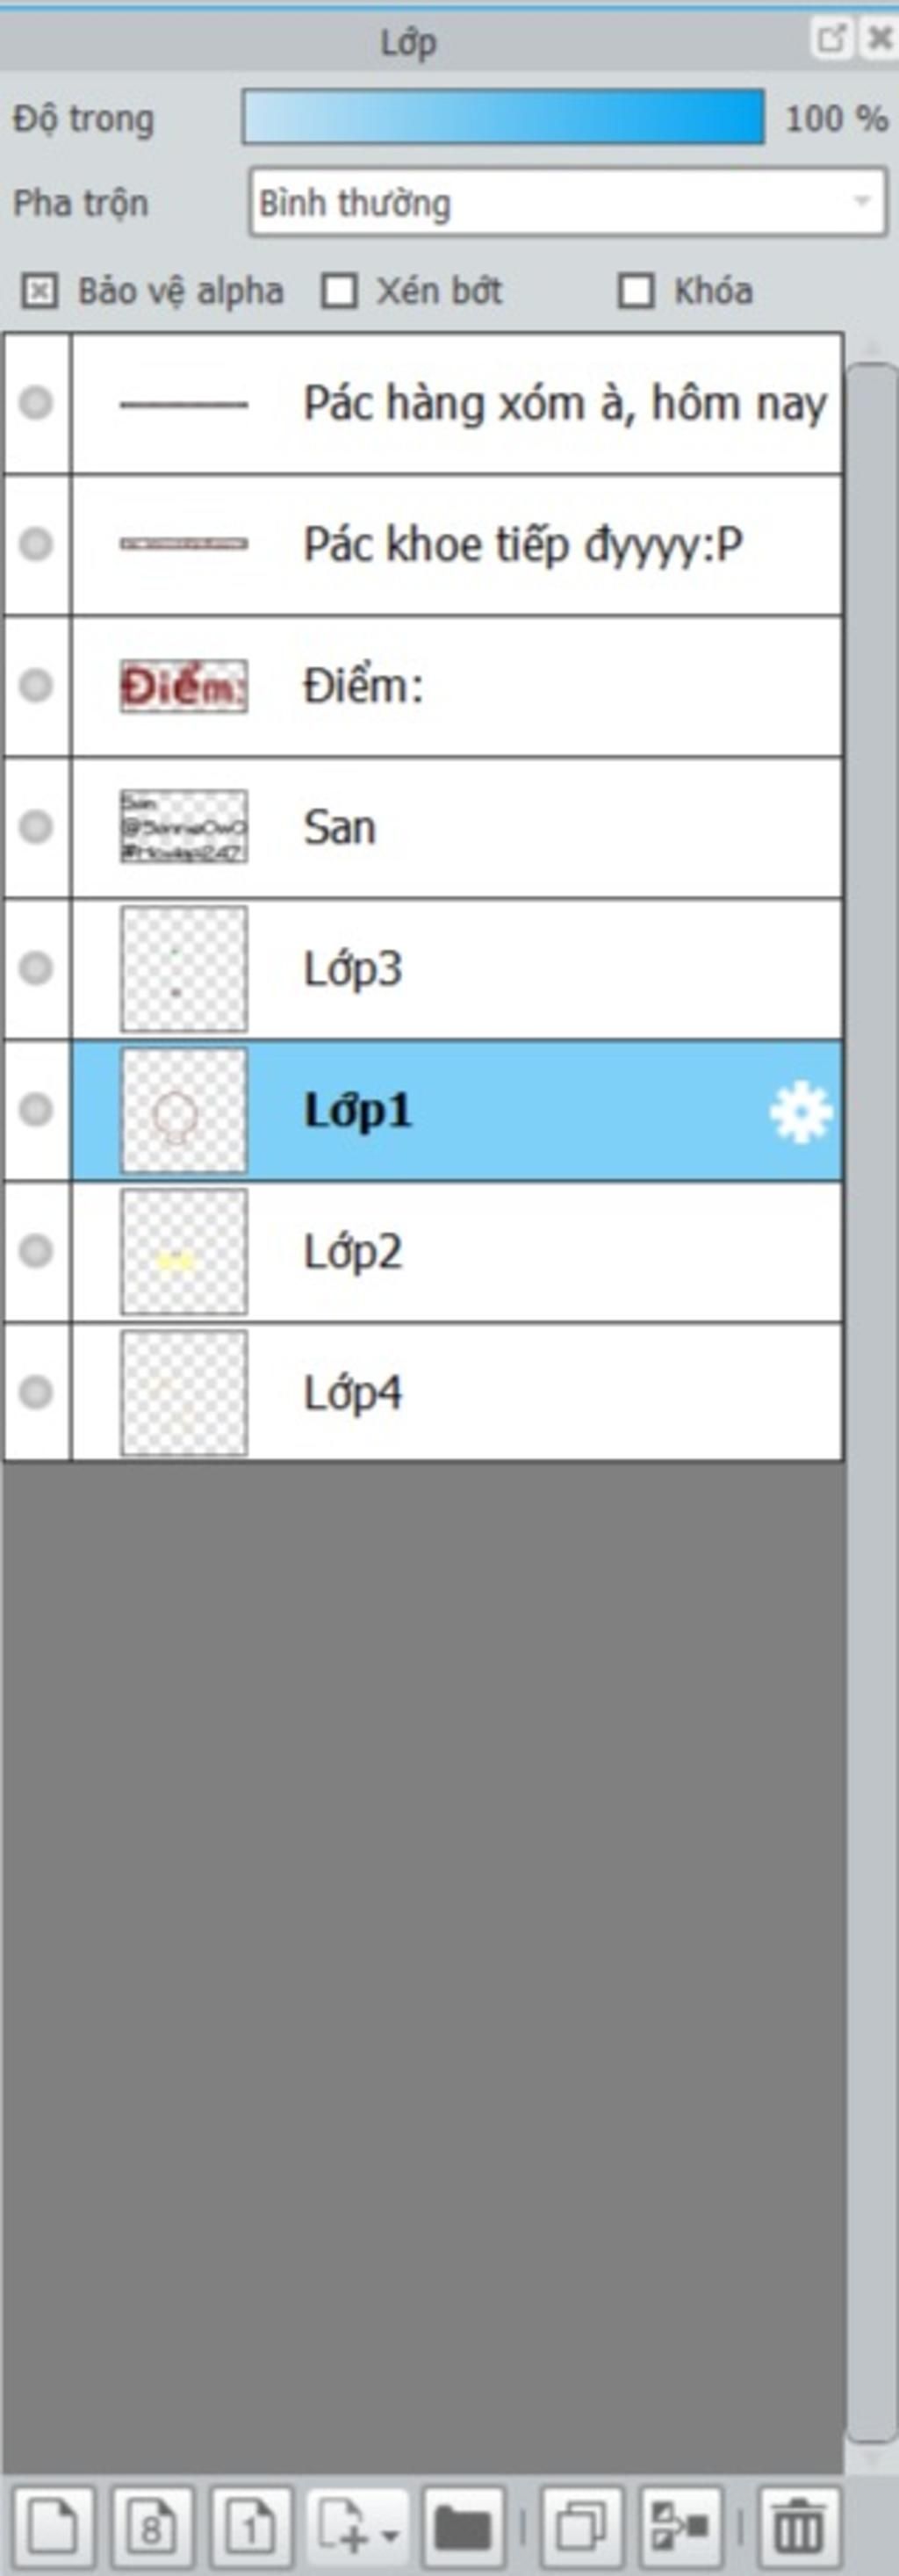Enable the Xén bớt checkbox
This screenshot has height=2576, width=899.
339,292
